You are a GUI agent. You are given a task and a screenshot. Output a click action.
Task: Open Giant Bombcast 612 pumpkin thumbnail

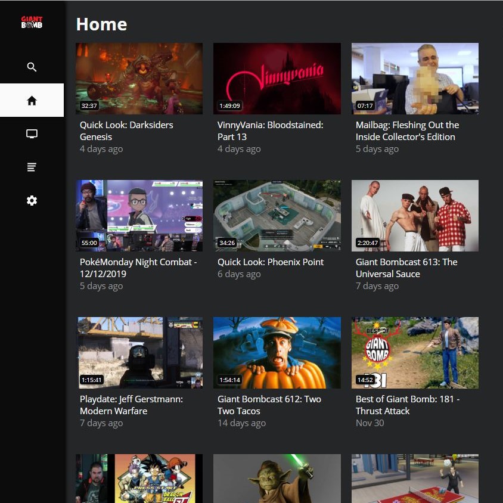click(x=277, y=353)
